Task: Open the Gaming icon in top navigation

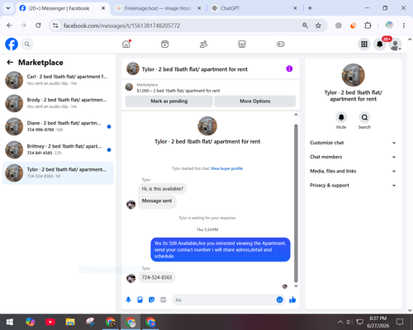Action: pyautogui.click(x=281, y=44)
